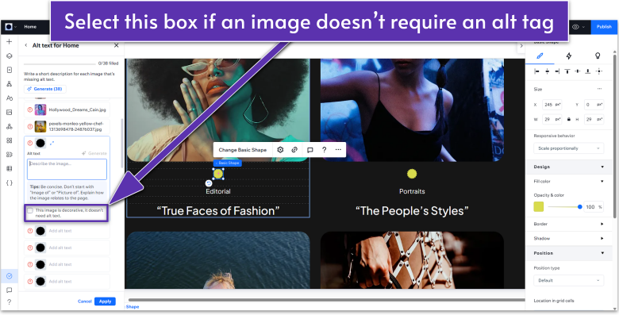Check 'This image is decorative' checkbox
619x315 pixels.
(30, 211)
